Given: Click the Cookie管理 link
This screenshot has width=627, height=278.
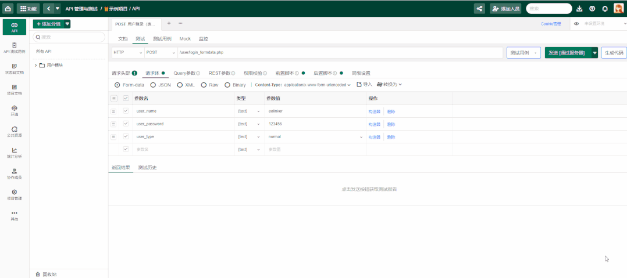Looking at the screenshot, I should point(551,24).
